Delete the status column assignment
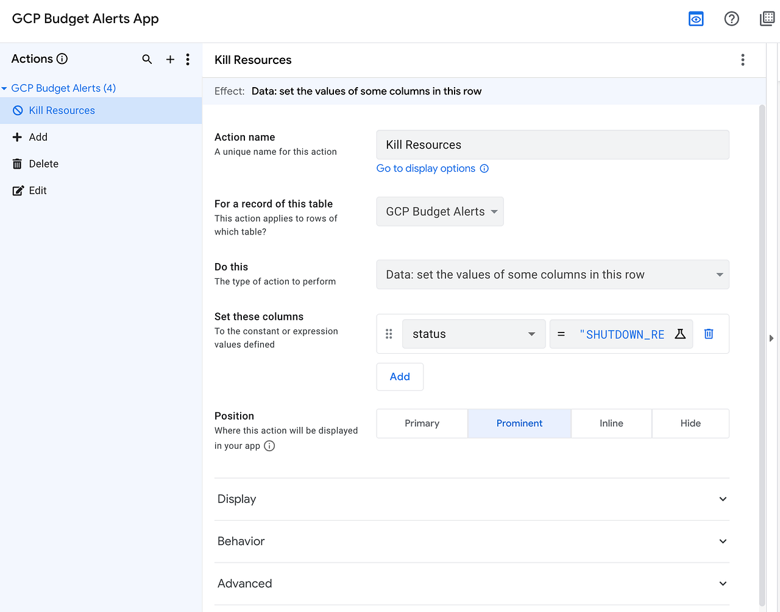The width and height of the screenshot is (780, 612). coord(709,334)
